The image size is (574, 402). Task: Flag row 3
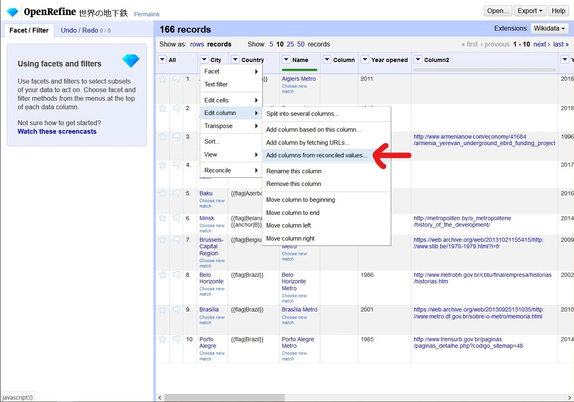176,137
